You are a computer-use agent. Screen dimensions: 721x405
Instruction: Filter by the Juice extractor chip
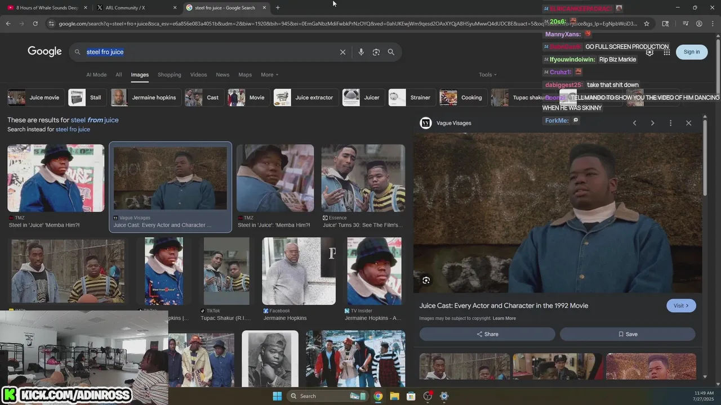(x=306, y=97)
